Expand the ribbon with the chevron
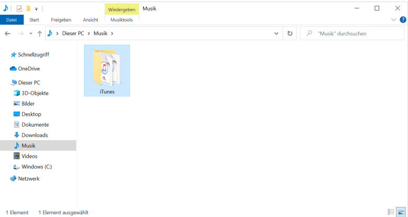Viewport: 408px width, 217px height. (393, 20)
